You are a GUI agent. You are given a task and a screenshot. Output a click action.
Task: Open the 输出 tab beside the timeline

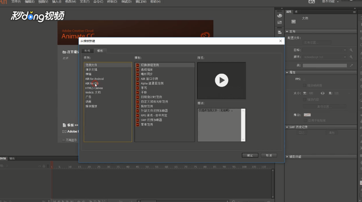click(x=12, y=158)
